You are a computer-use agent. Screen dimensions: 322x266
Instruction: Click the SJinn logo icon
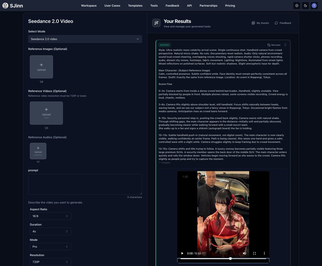(5, 5)
